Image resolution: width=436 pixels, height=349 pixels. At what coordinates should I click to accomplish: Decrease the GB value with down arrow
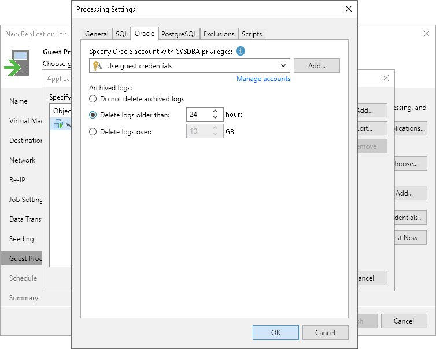215,134
